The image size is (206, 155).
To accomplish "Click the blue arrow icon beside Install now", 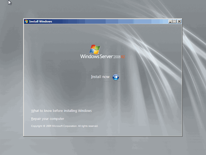I will 116,77.
